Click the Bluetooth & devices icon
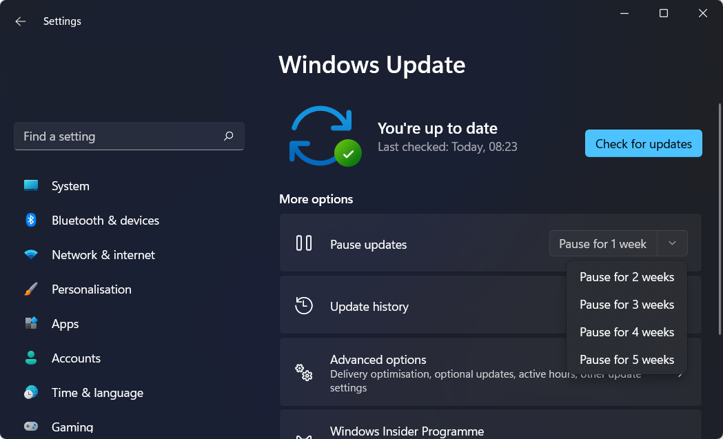 point(31,220)
